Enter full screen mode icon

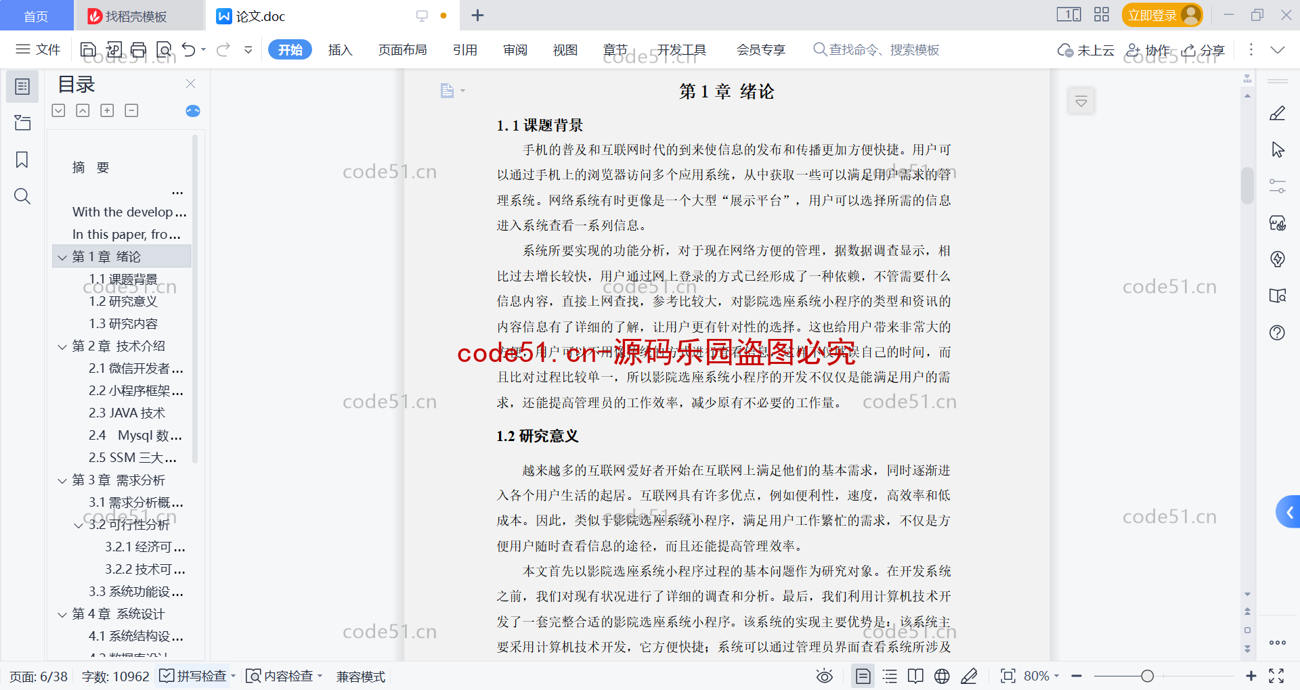click(x=1276, y=676)
